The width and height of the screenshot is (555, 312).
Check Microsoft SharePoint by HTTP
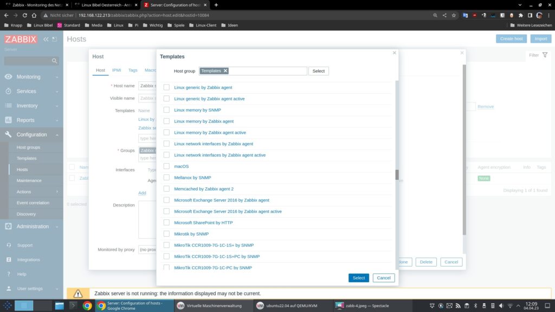click(x=166, y=223)
